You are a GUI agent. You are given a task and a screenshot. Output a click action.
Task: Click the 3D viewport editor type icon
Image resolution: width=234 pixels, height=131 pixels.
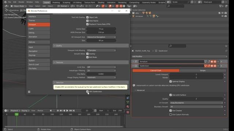pyautogui.click(x=6, y=6)
